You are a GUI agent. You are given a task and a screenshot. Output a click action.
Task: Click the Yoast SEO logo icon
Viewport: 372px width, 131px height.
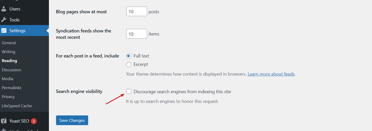[x=4, y=121]
